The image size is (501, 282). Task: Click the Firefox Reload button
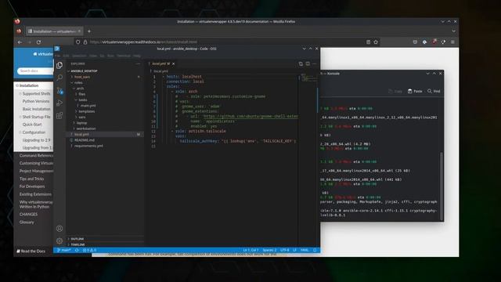38,42
